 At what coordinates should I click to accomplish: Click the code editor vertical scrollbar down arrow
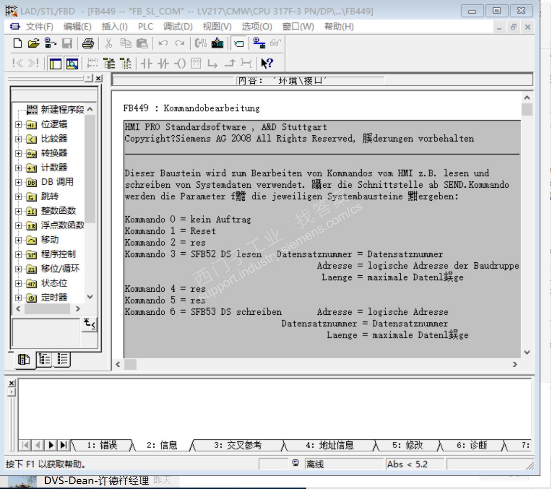click(x=527, y=352)
